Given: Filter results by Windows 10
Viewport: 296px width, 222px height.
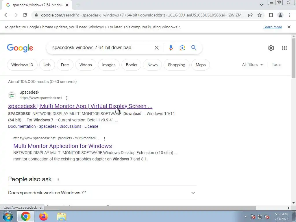Looking at the screenshot, I should 22,65.
